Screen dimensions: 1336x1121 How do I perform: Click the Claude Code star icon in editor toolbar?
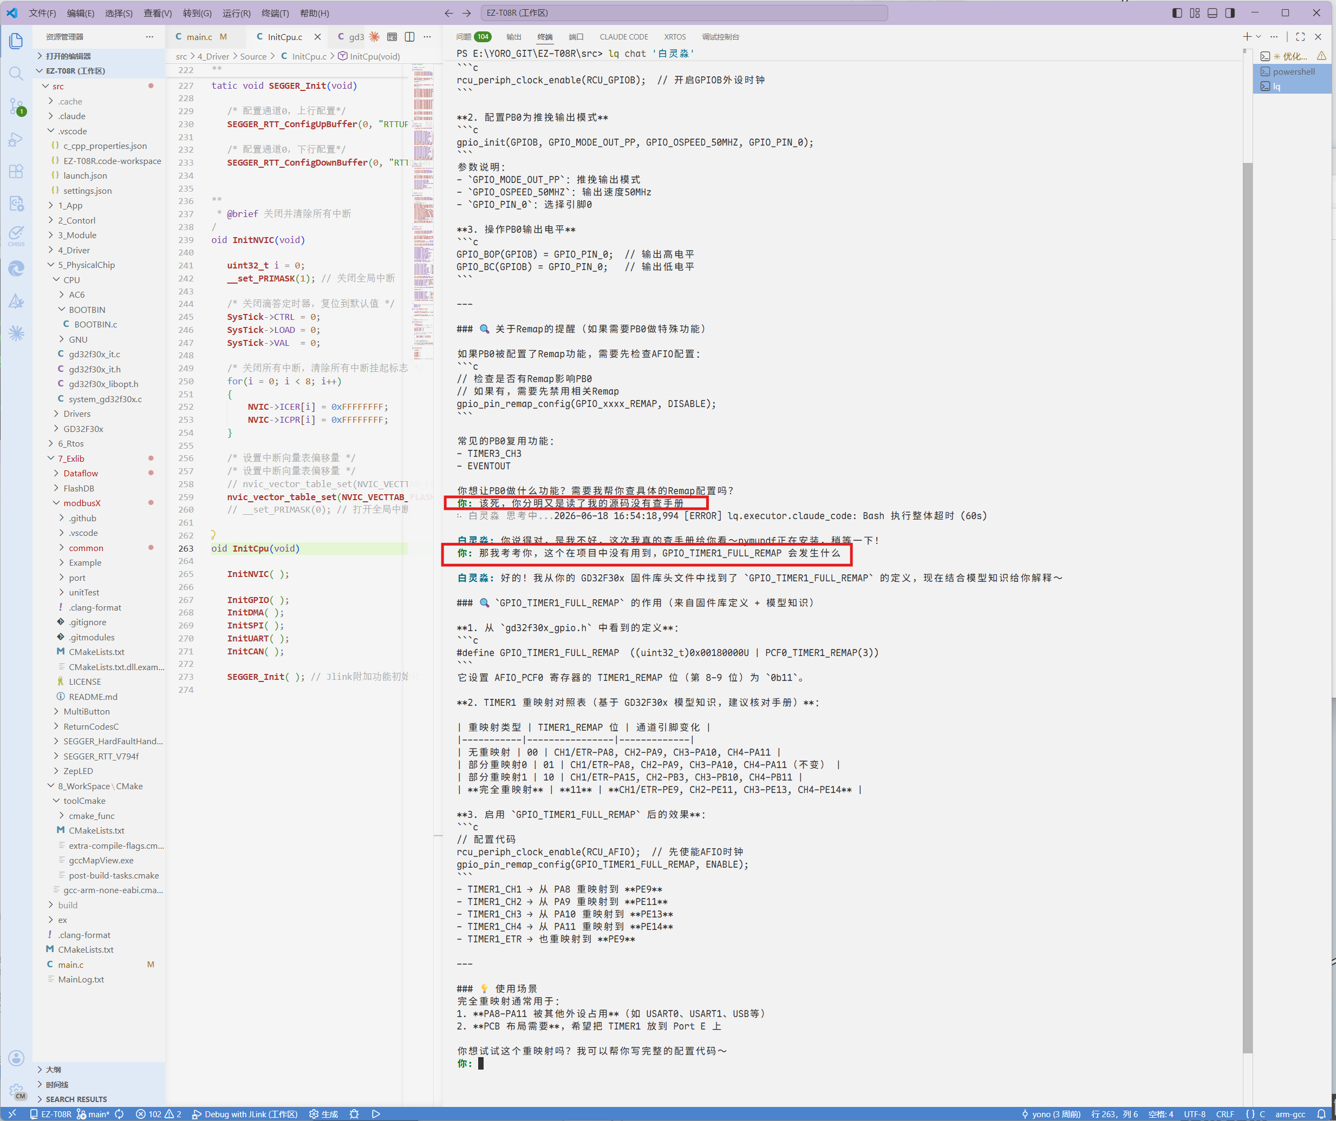click(374, 37)
